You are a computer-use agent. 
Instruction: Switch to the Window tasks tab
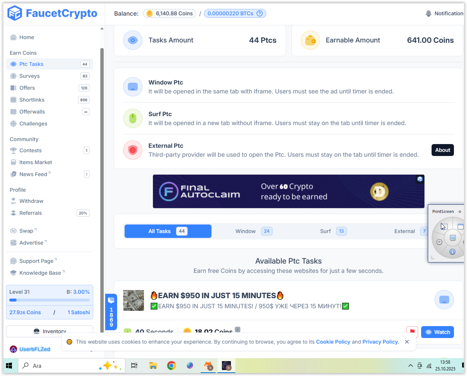[254, 231]
